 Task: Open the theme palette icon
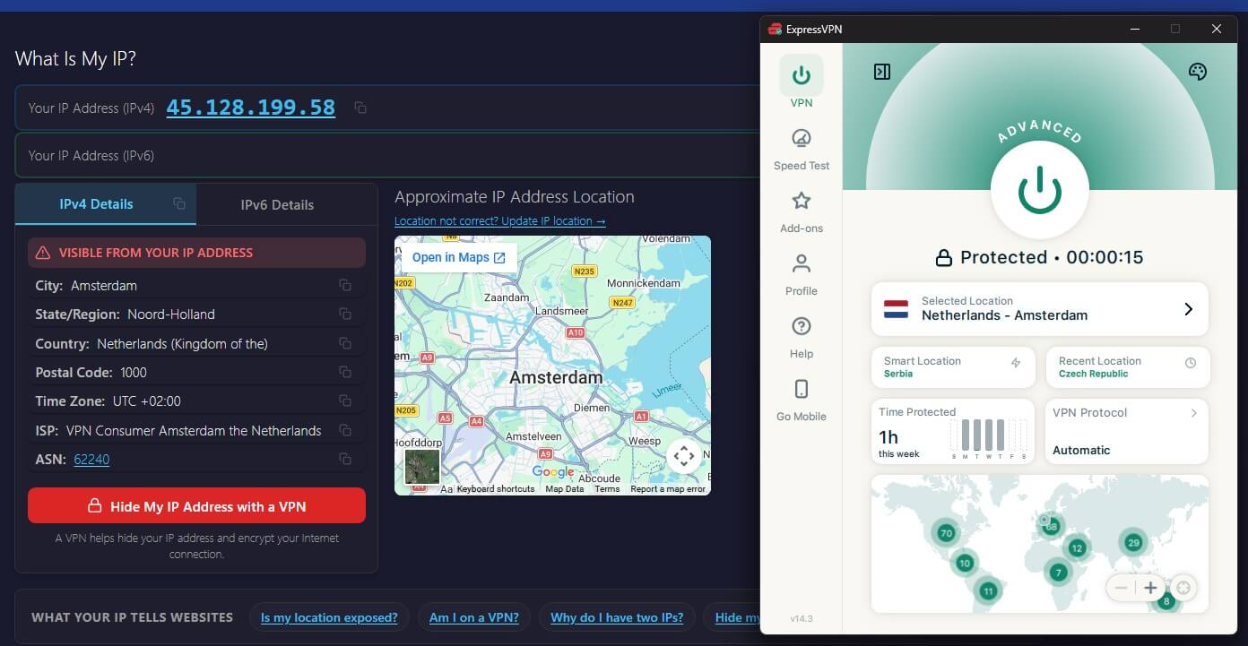[x=1198, y=72]
